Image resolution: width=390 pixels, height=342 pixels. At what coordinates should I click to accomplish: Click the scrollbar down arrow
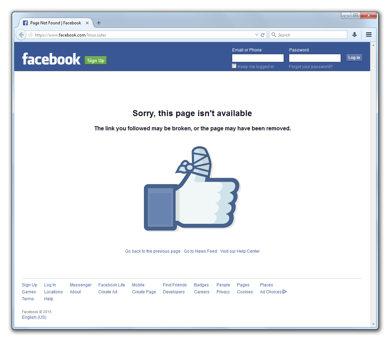tap(373, 324)
